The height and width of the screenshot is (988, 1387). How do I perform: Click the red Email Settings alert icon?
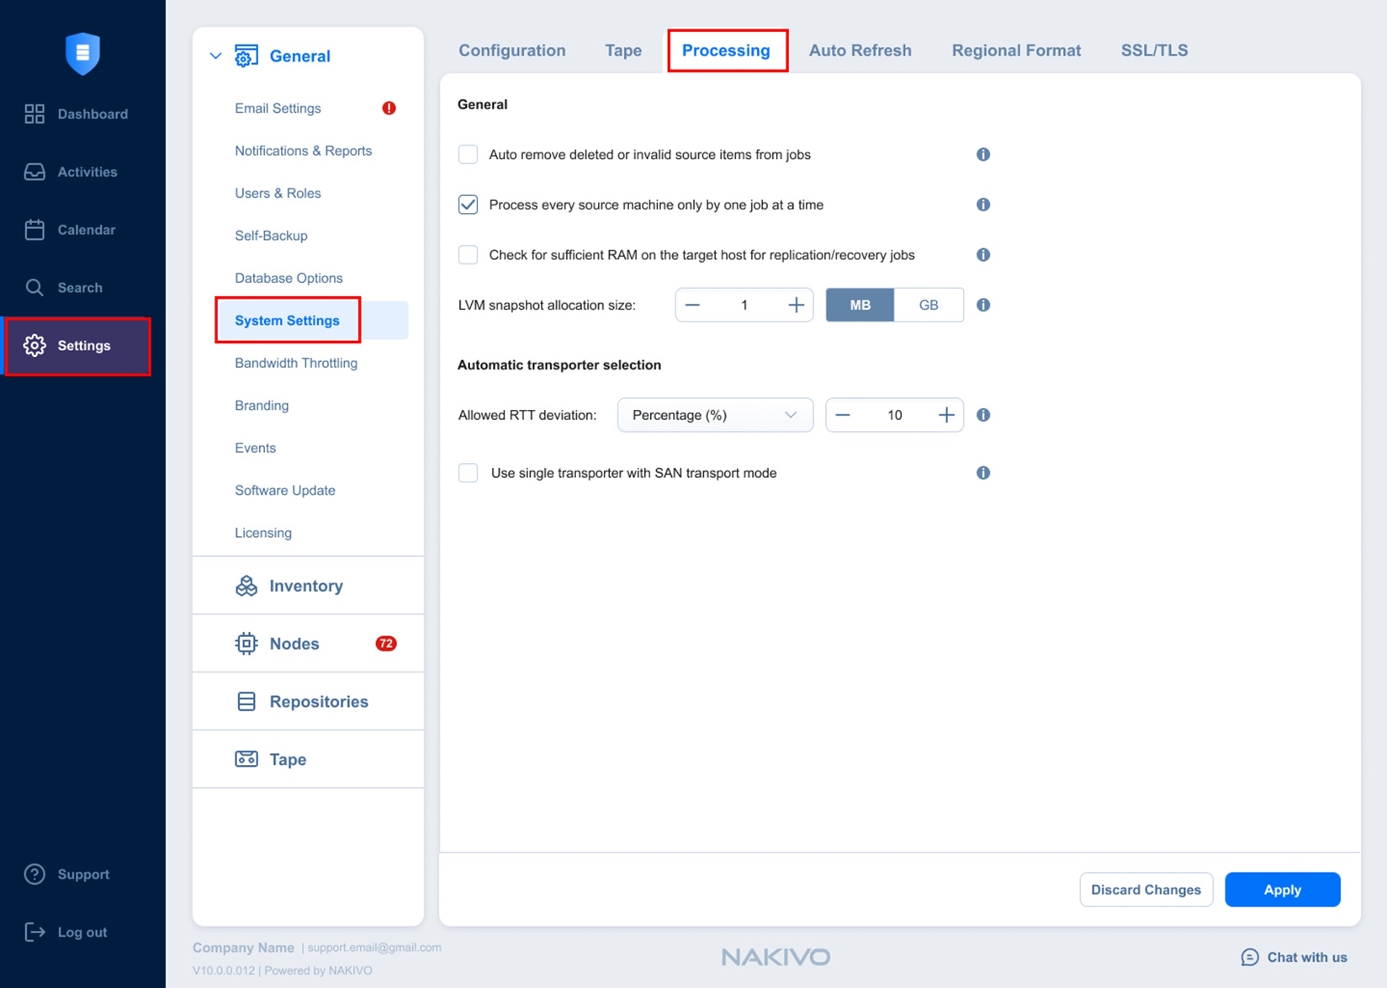pyautogui.click(x=389, y=109)
